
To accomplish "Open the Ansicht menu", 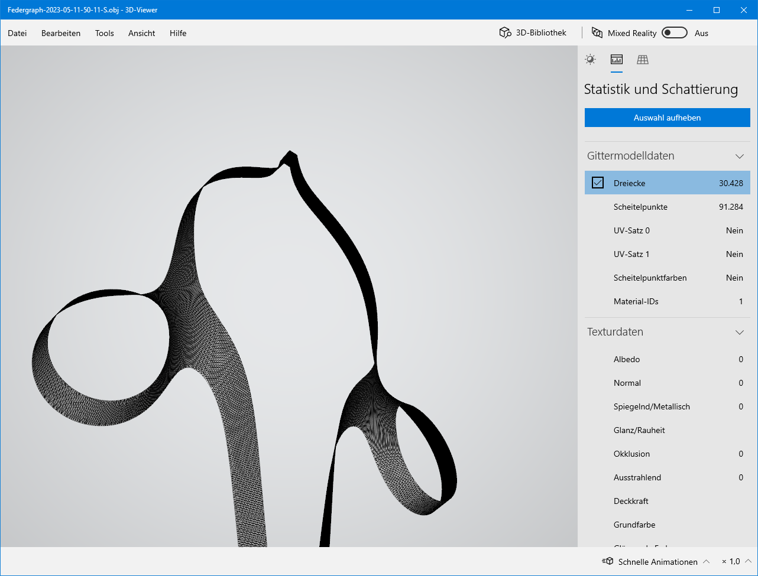I will tap(142, 33).
